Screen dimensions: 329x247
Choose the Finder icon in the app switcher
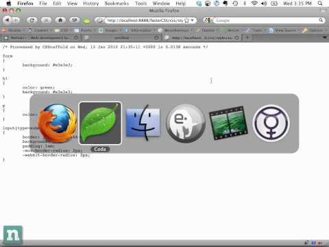coord(143,123)
